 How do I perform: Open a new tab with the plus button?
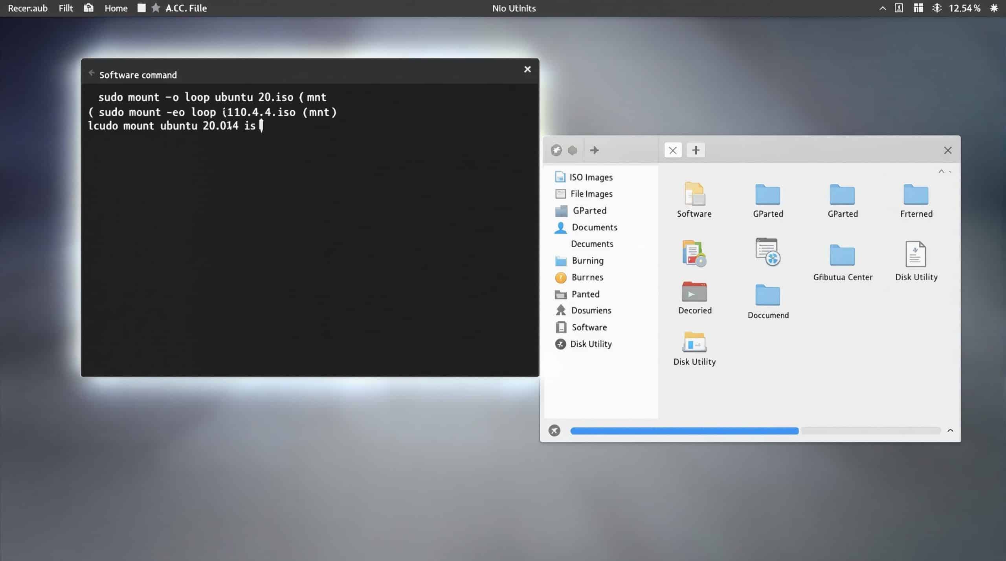point(696,150)
